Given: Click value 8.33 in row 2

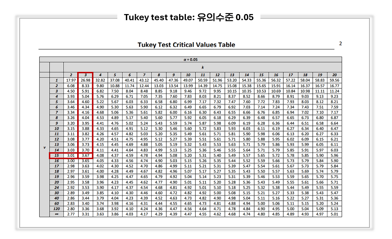Looking at the screenshot, I should point(85,86).
